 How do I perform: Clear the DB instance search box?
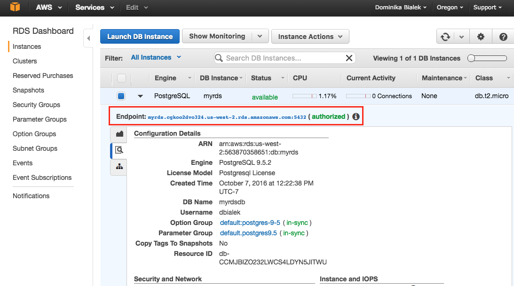coord(349,58)
